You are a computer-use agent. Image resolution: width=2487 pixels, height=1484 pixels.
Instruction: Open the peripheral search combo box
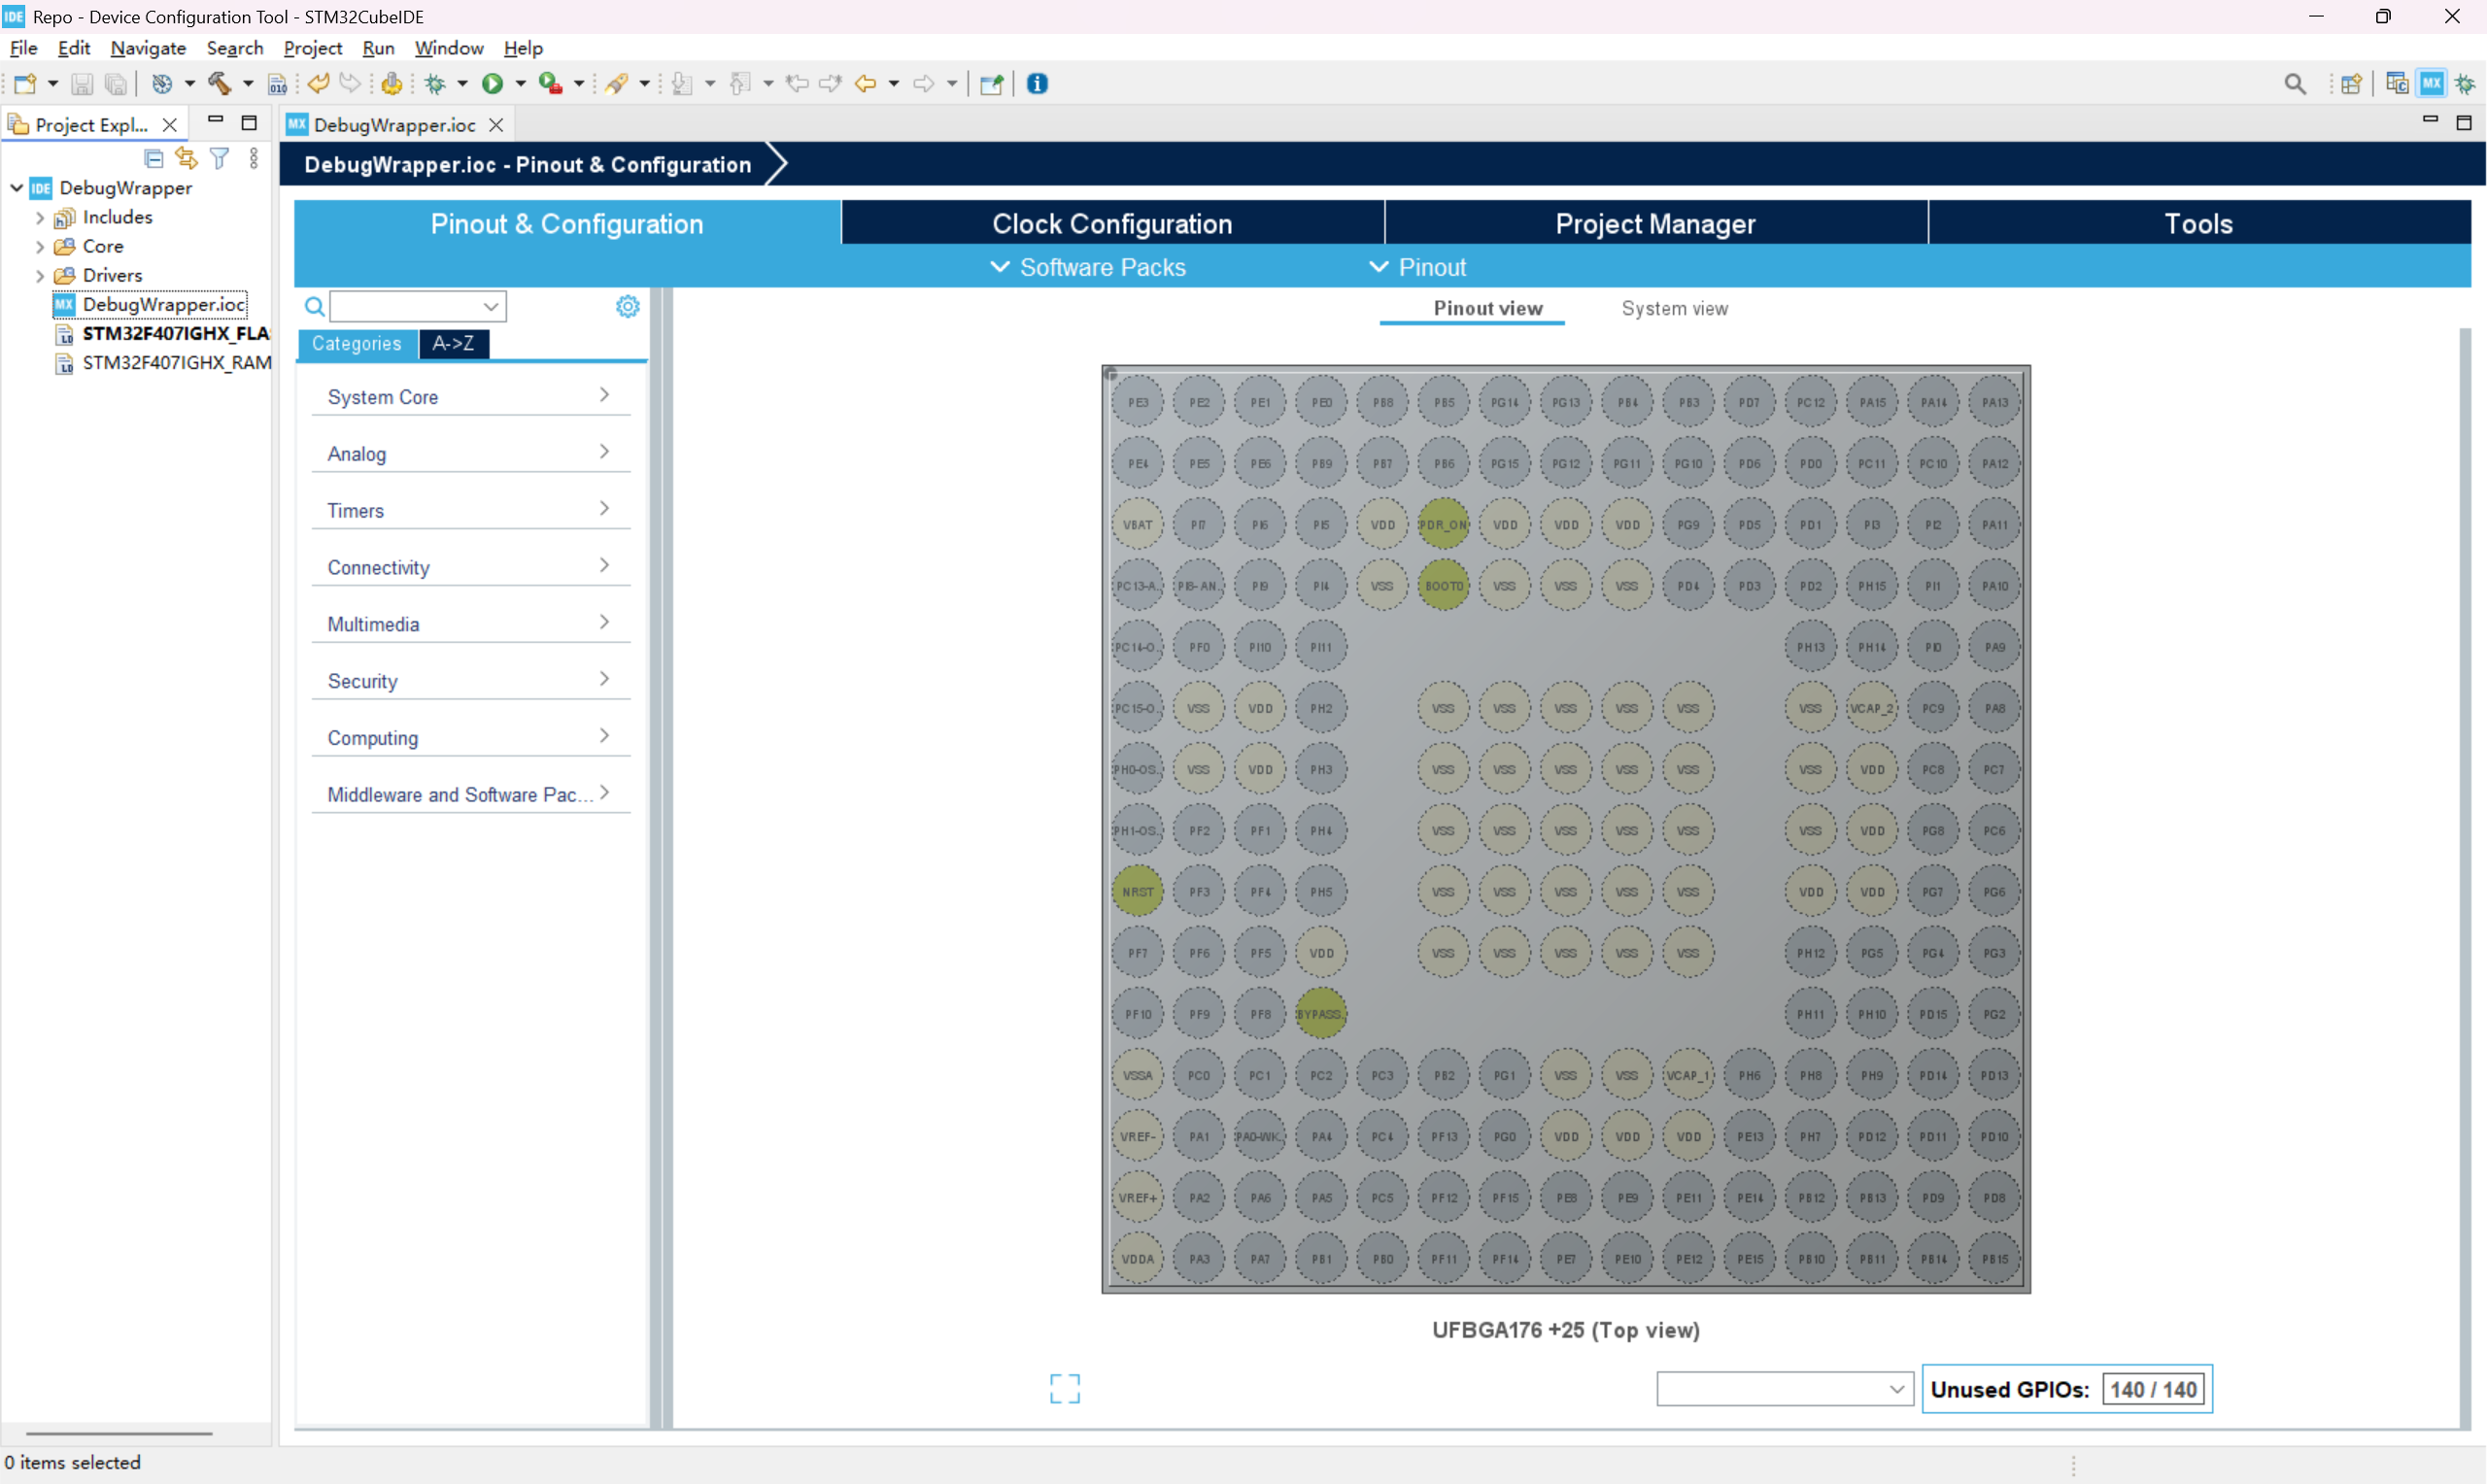418,306
